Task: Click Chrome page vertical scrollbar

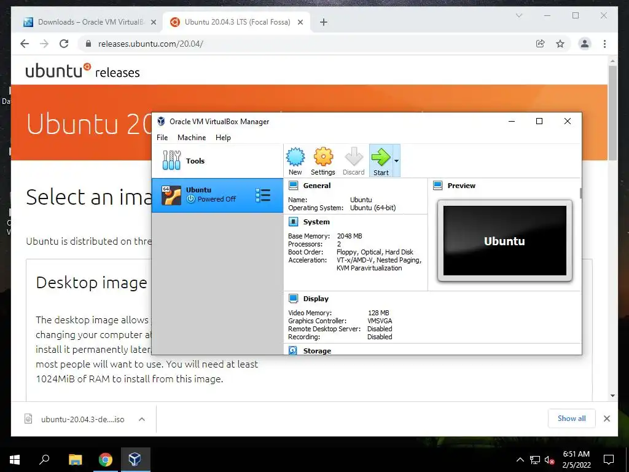Action: pyautogui.click(x=612, y=112)
